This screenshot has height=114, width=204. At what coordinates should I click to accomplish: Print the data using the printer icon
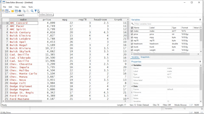[x=20, y=11]
